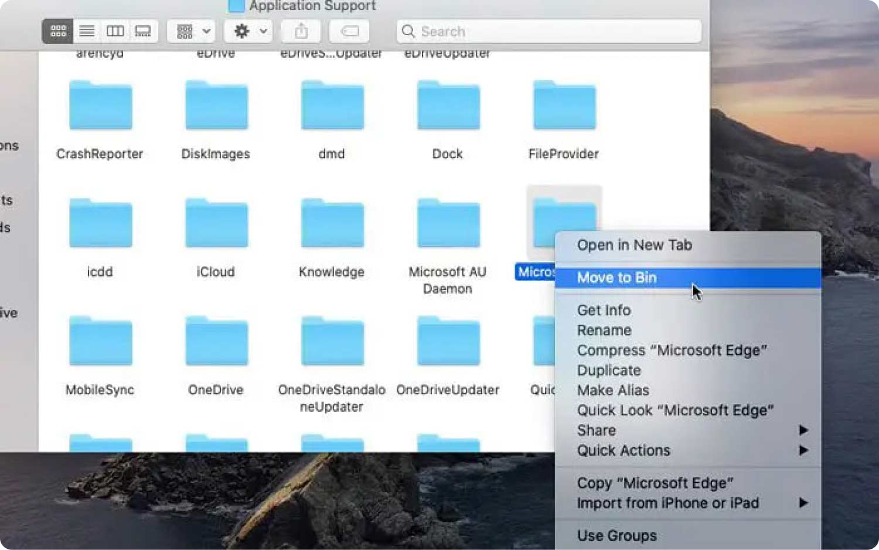Viewport: 879px width, 550px height.
Task: Click the Knowledge folder name
Action: tap(332, 272)
